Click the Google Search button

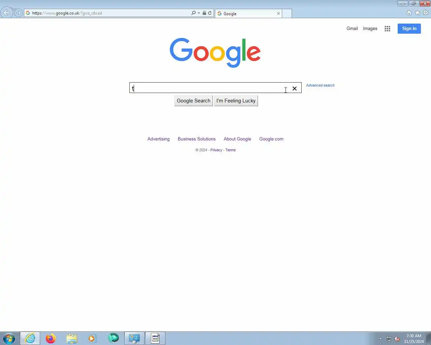pyautogui.click(x=193, y=101)
